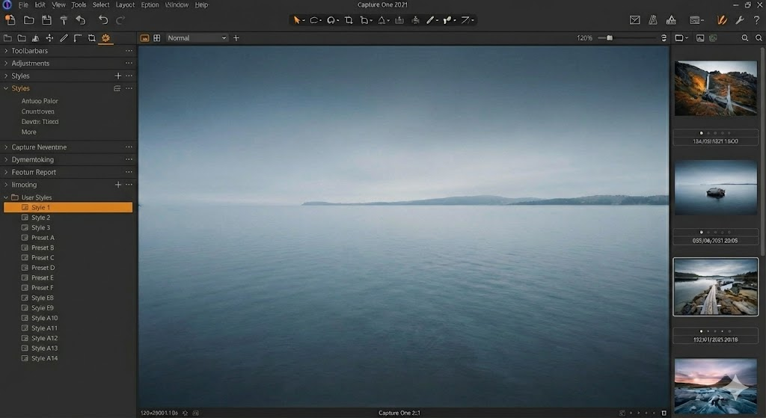766x418 pixels.
Task: Click the trash icon in bottom bar
Action: tap(664, 413)
